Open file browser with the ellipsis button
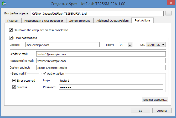 [x=168, y=13]
